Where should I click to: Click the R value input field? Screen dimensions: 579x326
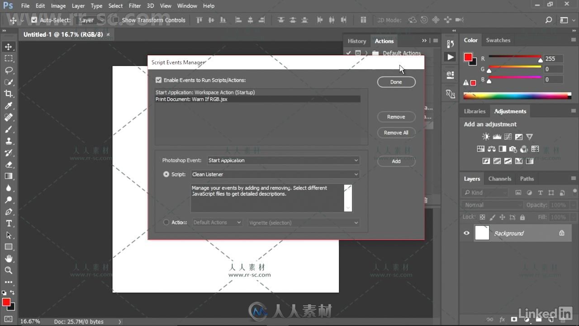553,58
